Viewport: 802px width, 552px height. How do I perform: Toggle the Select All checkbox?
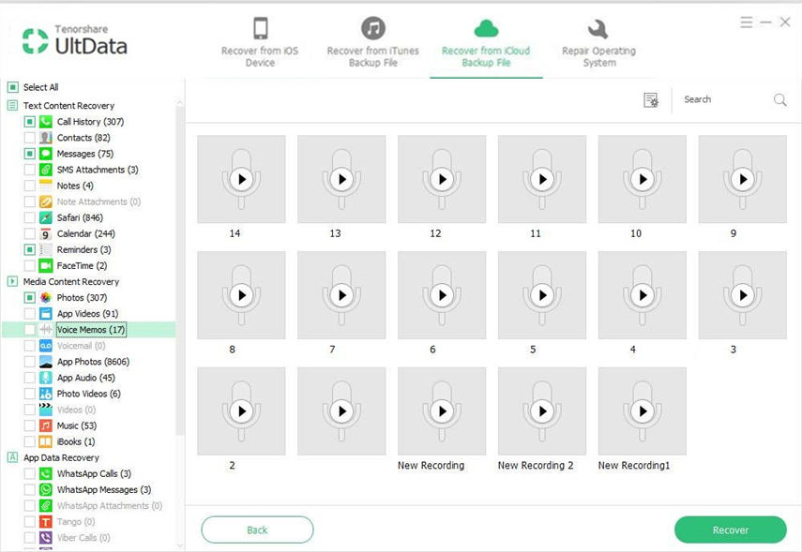pyautogui.click(x=13, y=87)
